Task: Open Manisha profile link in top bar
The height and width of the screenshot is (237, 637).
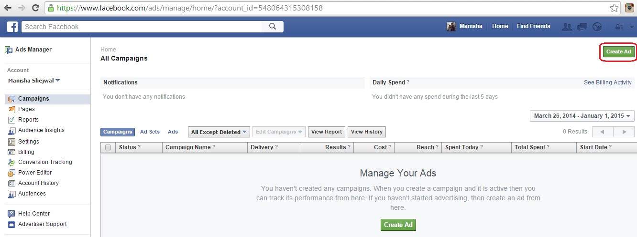Action: 471,27
